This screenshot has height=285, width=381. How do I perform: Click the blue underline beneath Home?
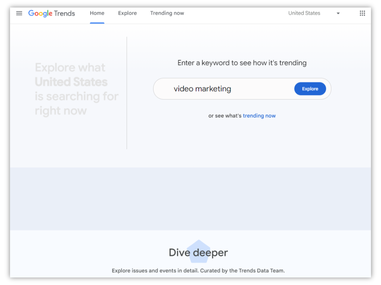click(x=97, y=23)
